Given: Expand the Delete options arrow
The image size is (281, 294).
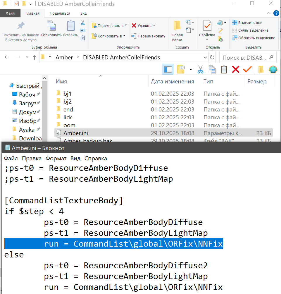Looking at the screenshot, I should tap(154, 25).
